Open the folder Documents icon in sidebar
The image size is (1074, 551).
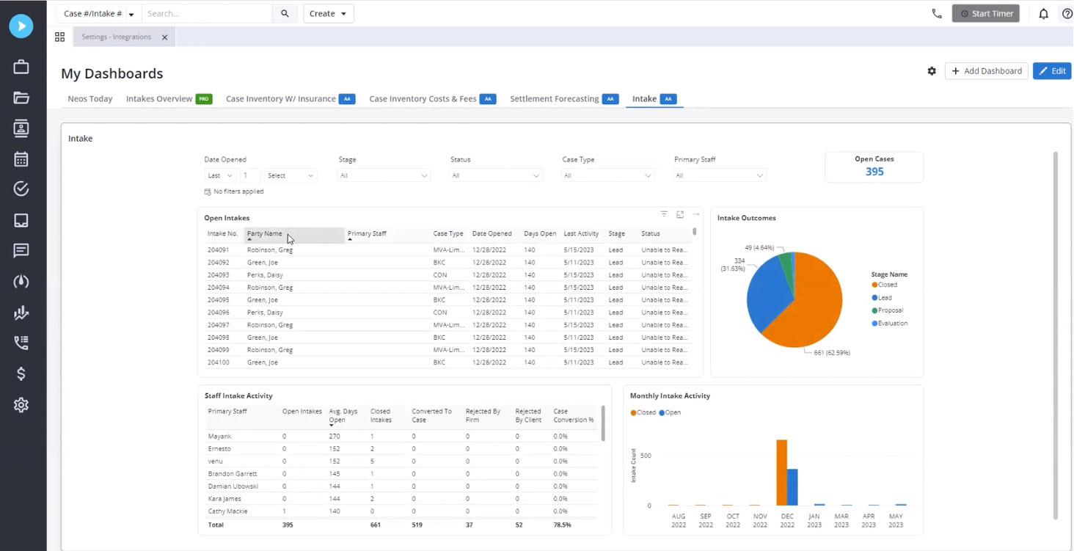coord(21,98)
